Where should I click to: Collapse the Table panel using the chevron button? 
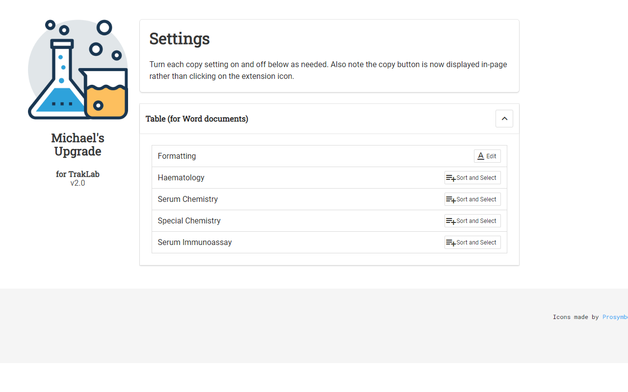click(x=504, y=119)
